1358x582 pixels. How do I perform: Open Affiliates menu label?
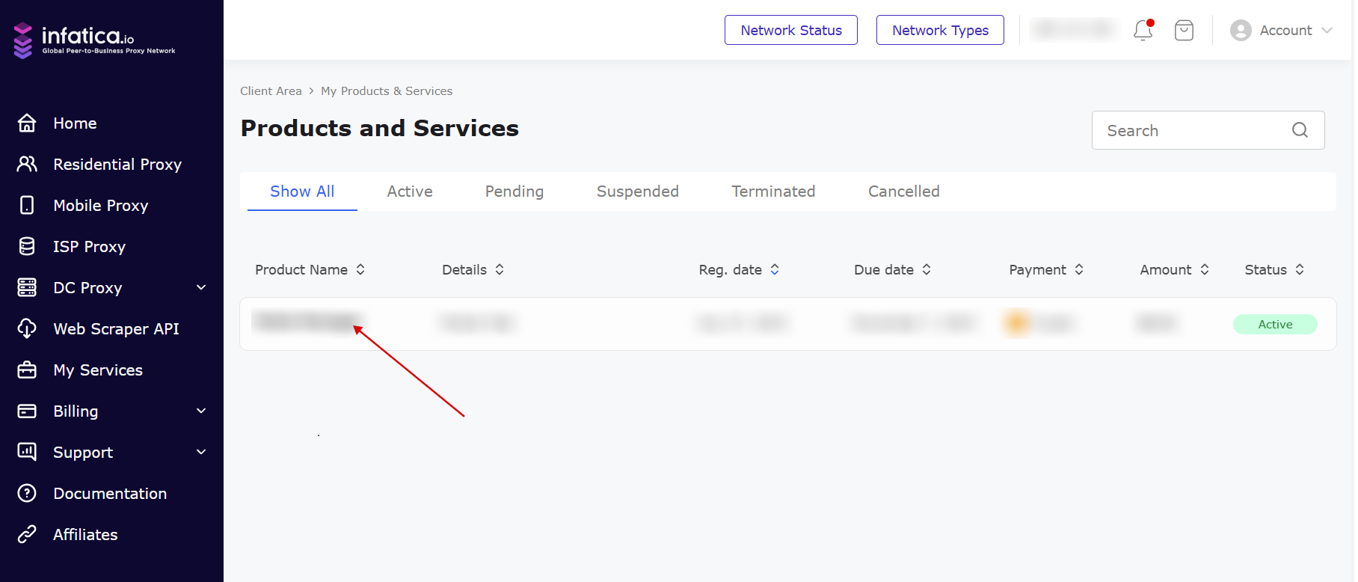pyautogui.click(x=85, y=534)
